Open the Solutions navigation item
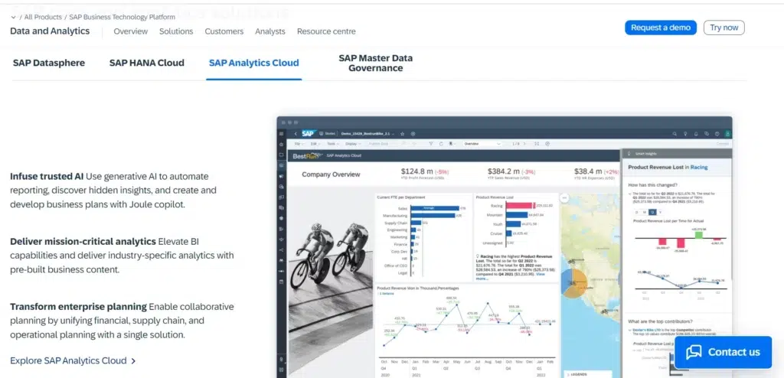Viewport: 784px width, 378px height. tap(176, 31)
